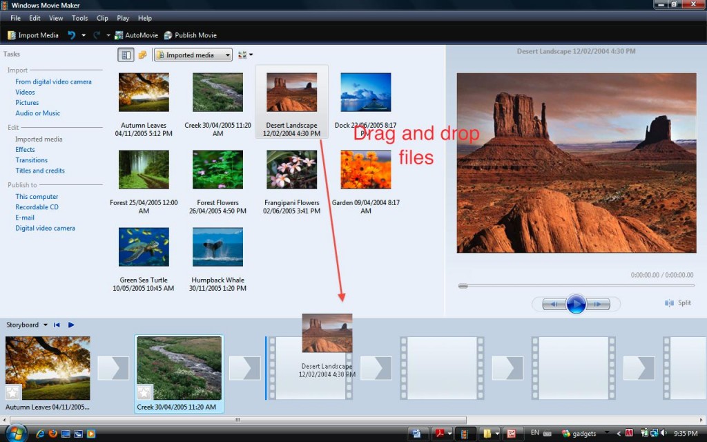Select the Forest Flowers media thumbnail
Screen dimensions: 707x442
click(217, 170)
